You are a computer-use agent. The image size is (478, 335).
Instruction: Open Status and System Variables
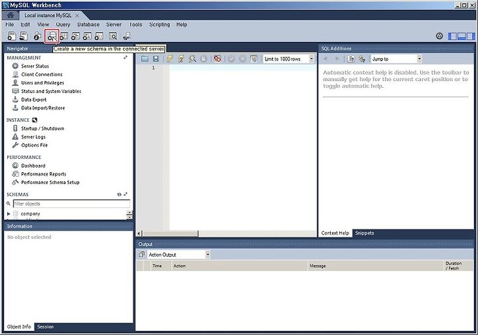51,91
